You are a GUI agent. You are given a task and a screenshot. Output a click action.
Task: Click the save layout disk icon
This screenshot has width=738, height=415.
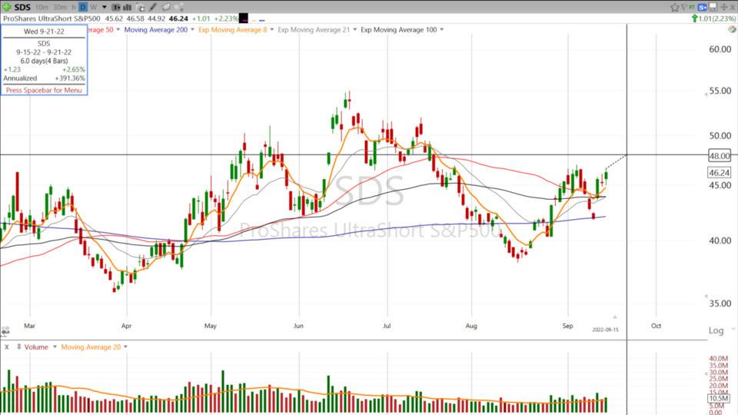pos(713,7)
